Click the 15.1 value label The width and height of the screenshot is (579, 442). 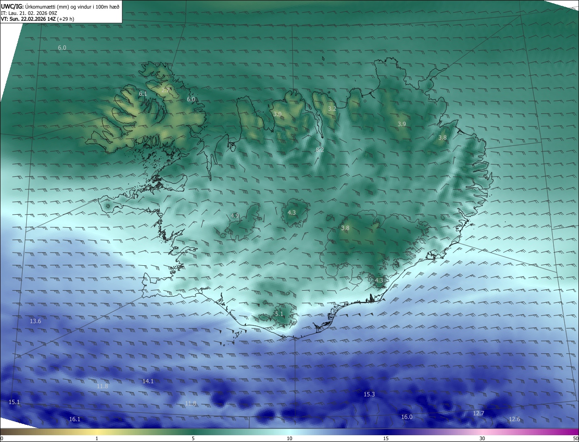14,402
